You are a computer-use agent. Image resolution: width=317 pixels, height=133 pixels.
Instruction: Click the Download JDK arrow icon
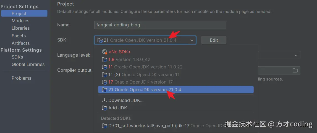point(104,100)
